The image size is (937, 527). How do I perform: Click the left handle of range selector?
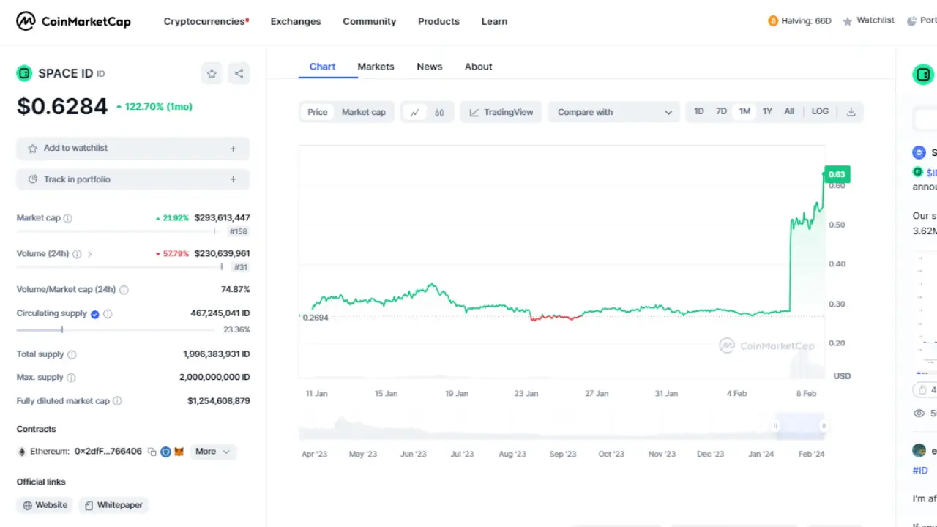click(x=776, y=426)
